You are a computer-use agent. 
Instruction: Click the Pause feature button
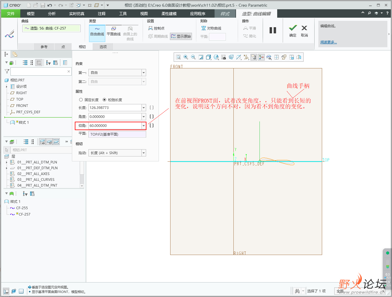point(273,30)
